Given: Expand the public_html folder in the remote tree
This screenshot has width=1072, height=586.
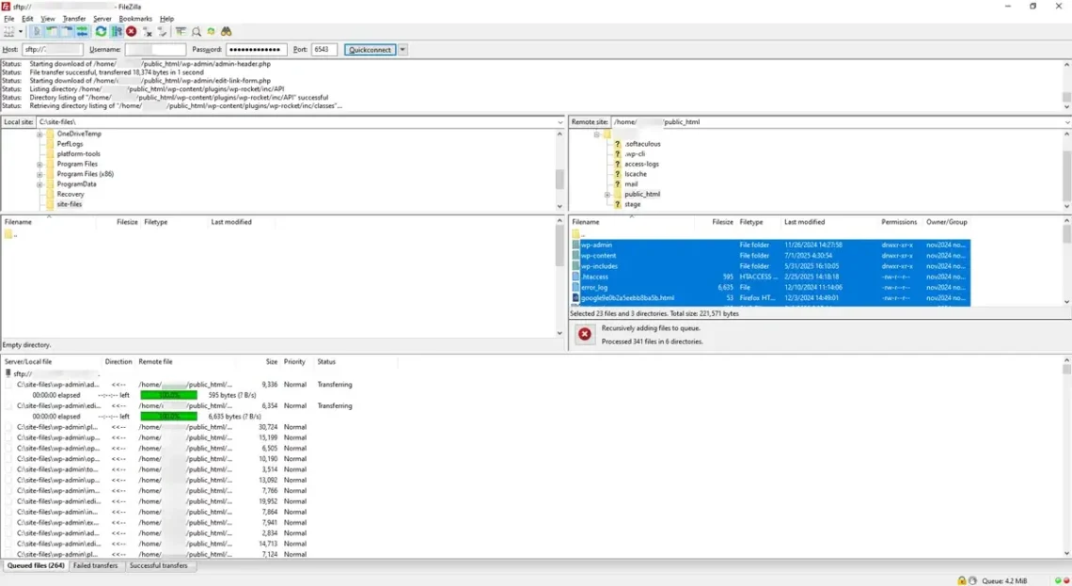Looking at the screenshot, I should pos(607,195).
